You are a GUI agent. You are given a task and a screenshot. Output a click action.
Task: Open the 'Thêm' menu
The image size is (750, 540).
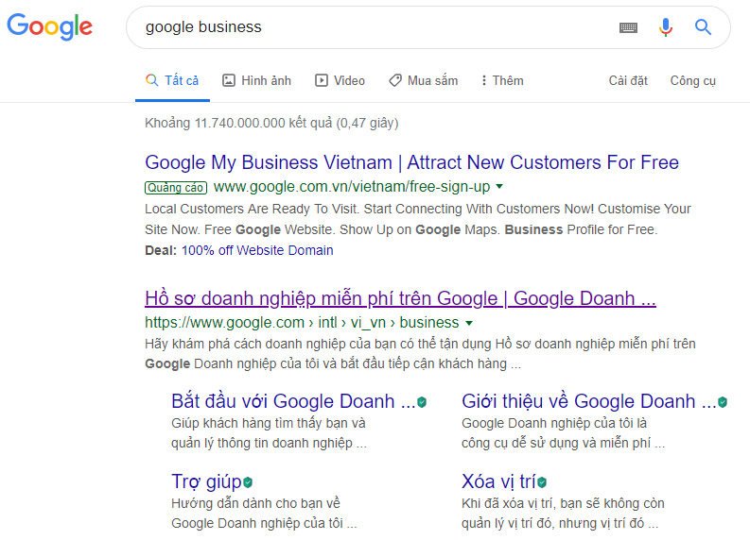click(x=502, y=80)
